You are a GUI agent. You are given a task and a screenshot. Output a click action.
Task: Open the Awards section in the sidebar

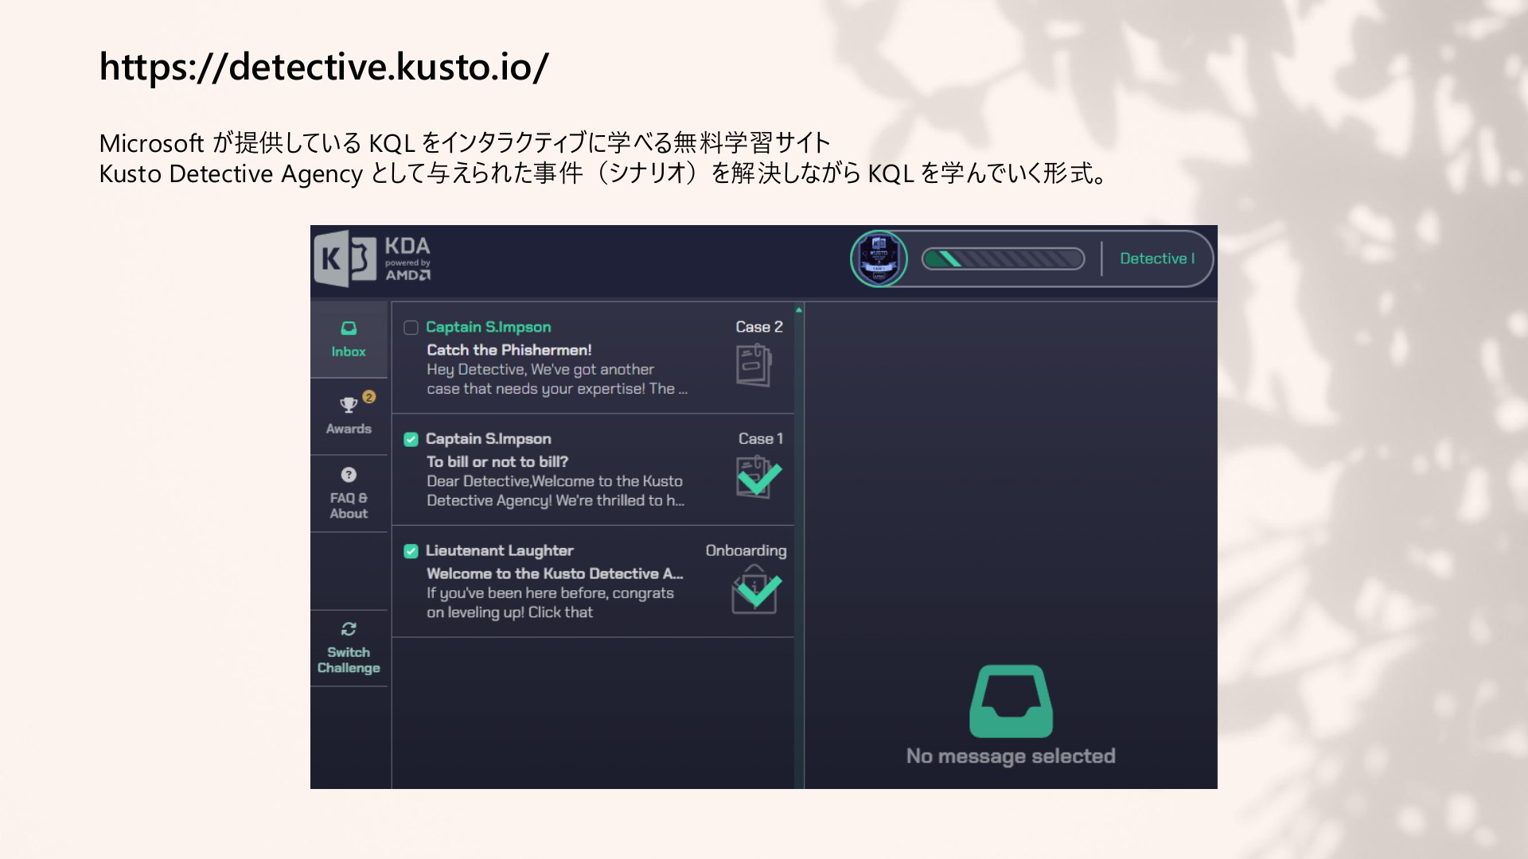pyautogui.click(x=349, y=417)
